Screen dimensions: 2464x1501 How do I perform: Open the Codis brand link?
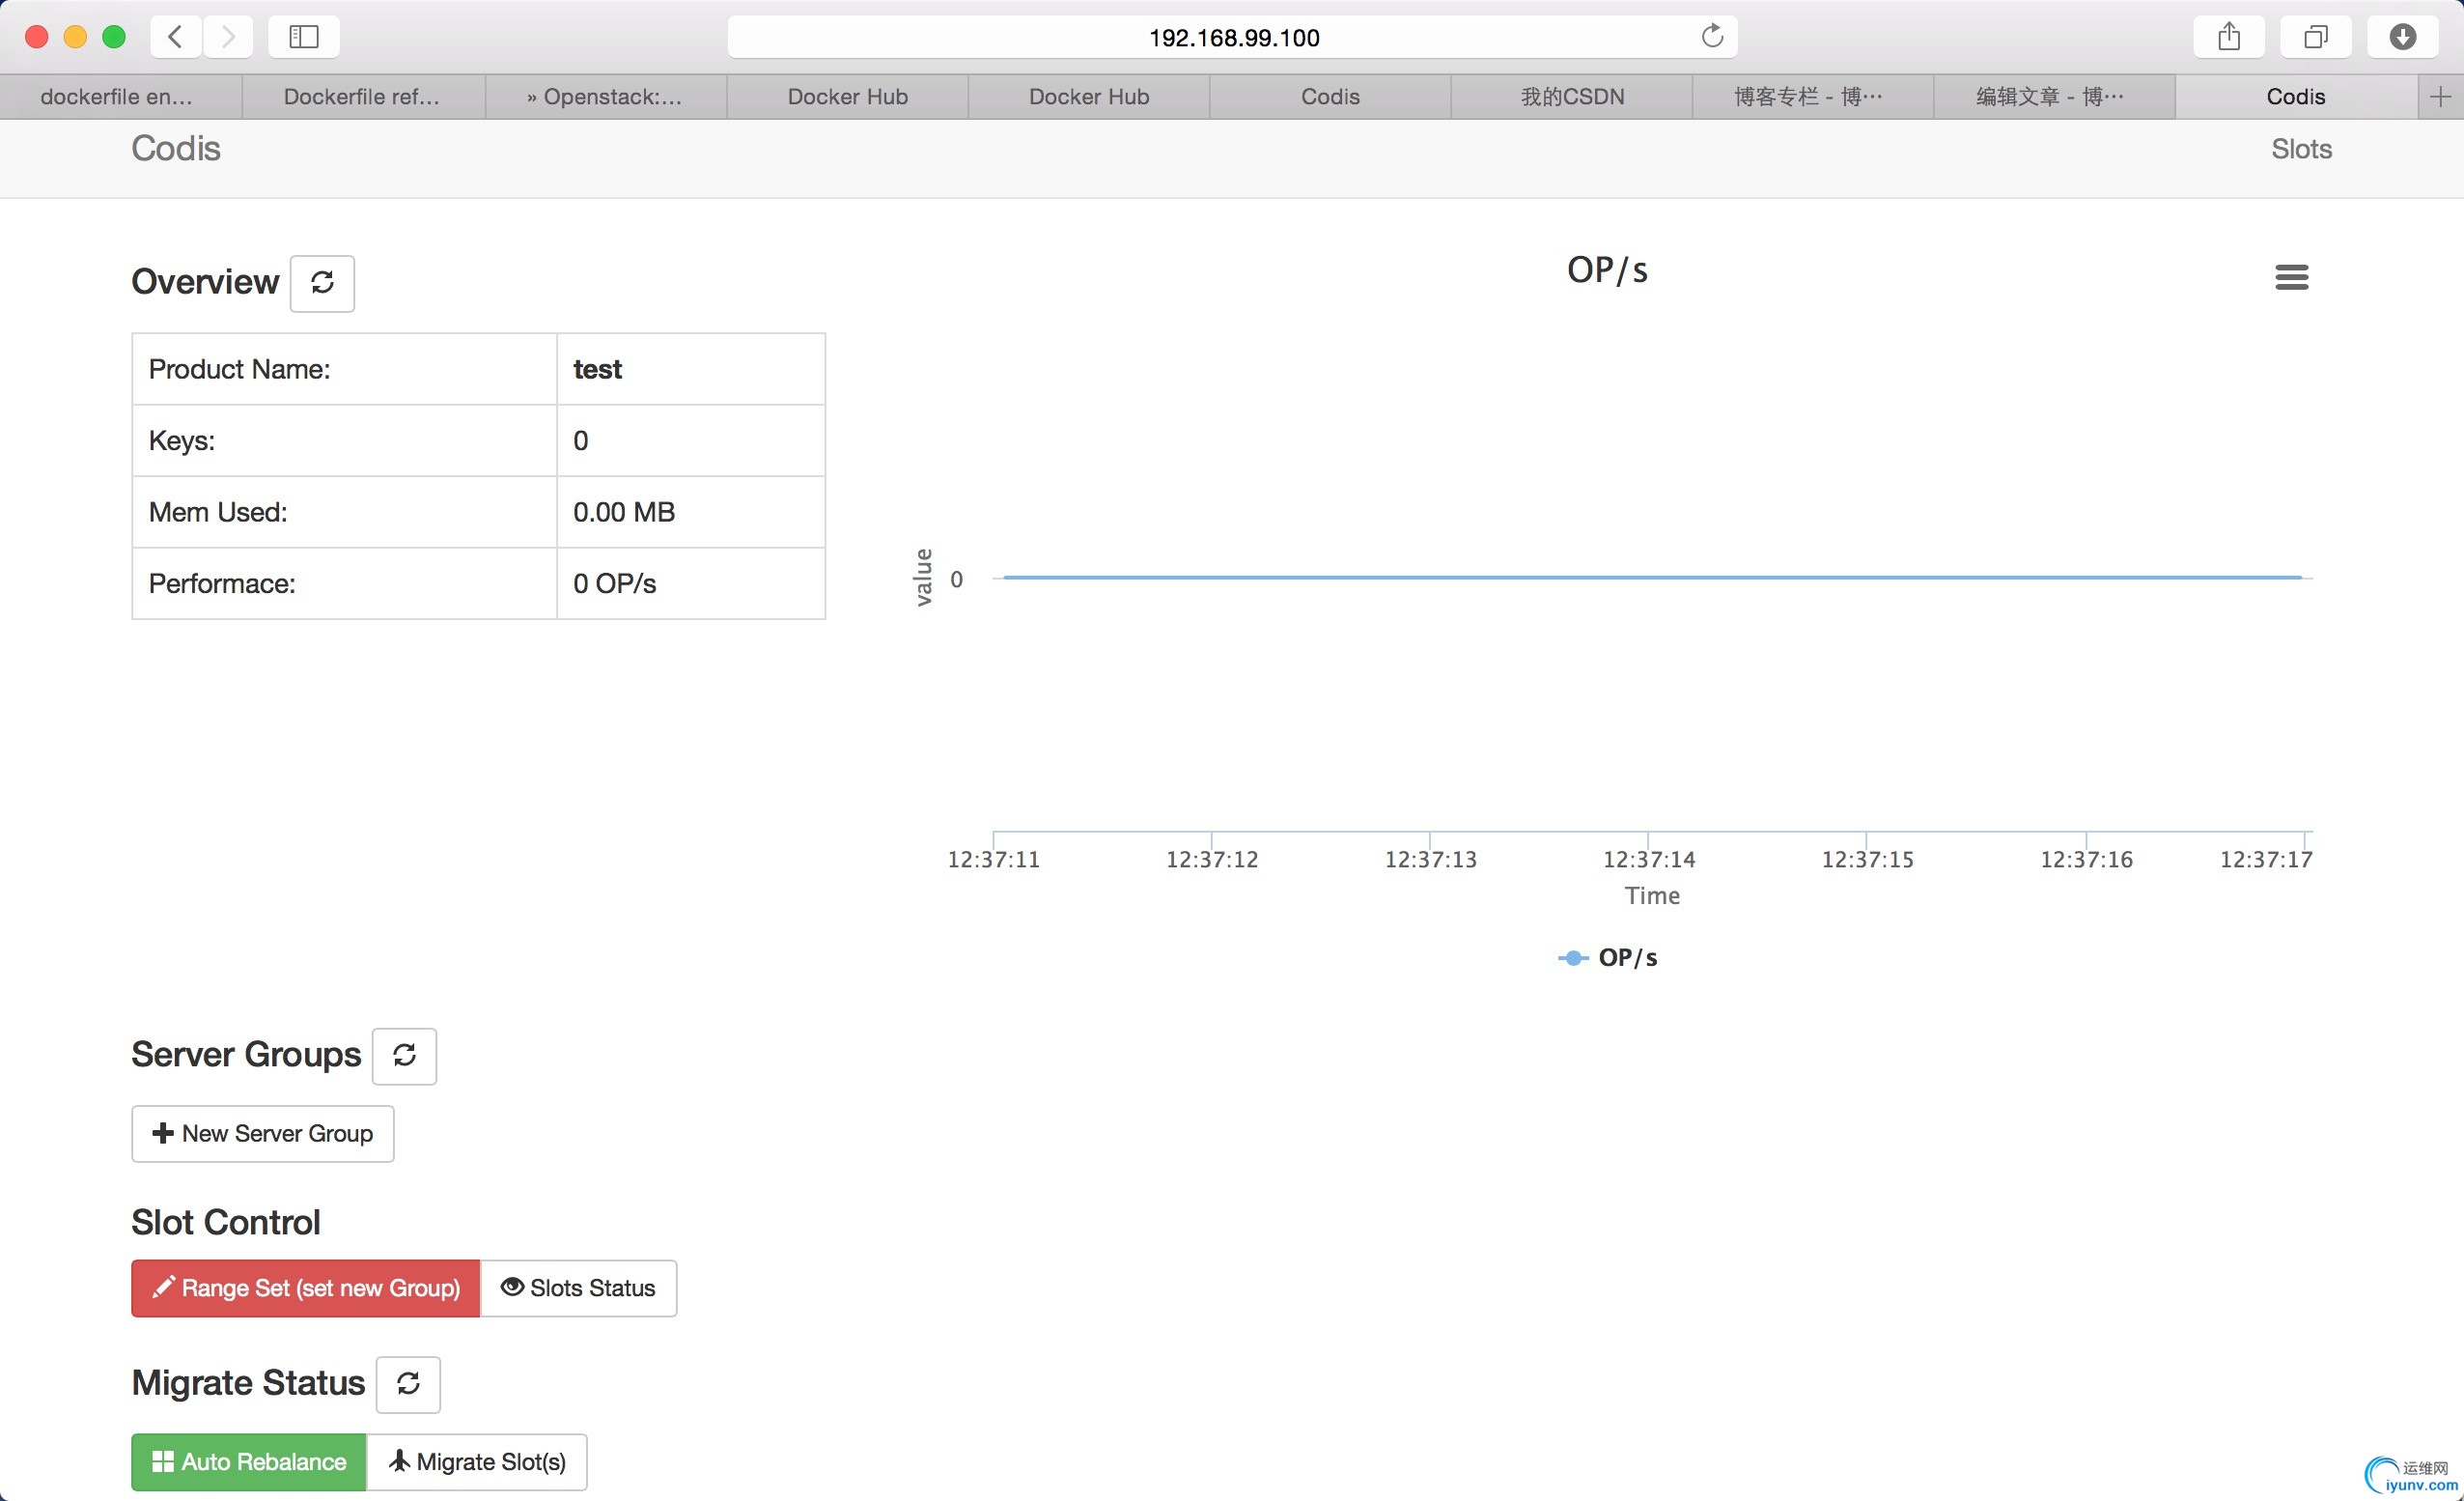(x=176, y=148)
